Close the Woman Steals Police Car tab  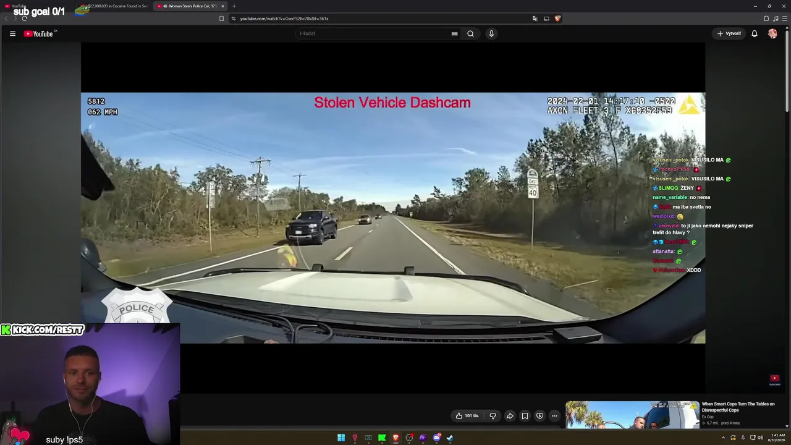click(222, 6)
